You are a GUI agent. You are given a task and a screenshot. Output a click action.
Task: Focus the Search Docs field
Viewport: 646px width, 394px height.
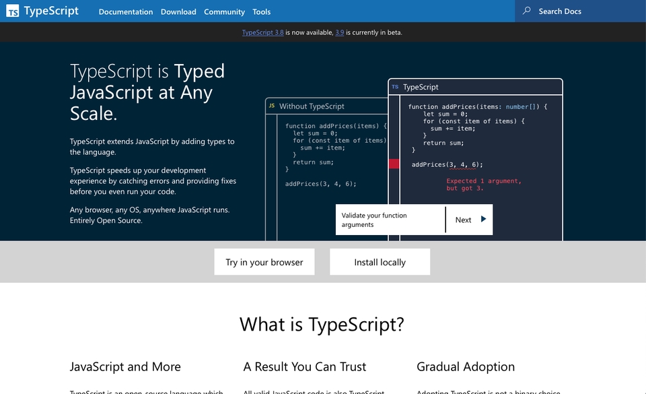pos(581,11)
